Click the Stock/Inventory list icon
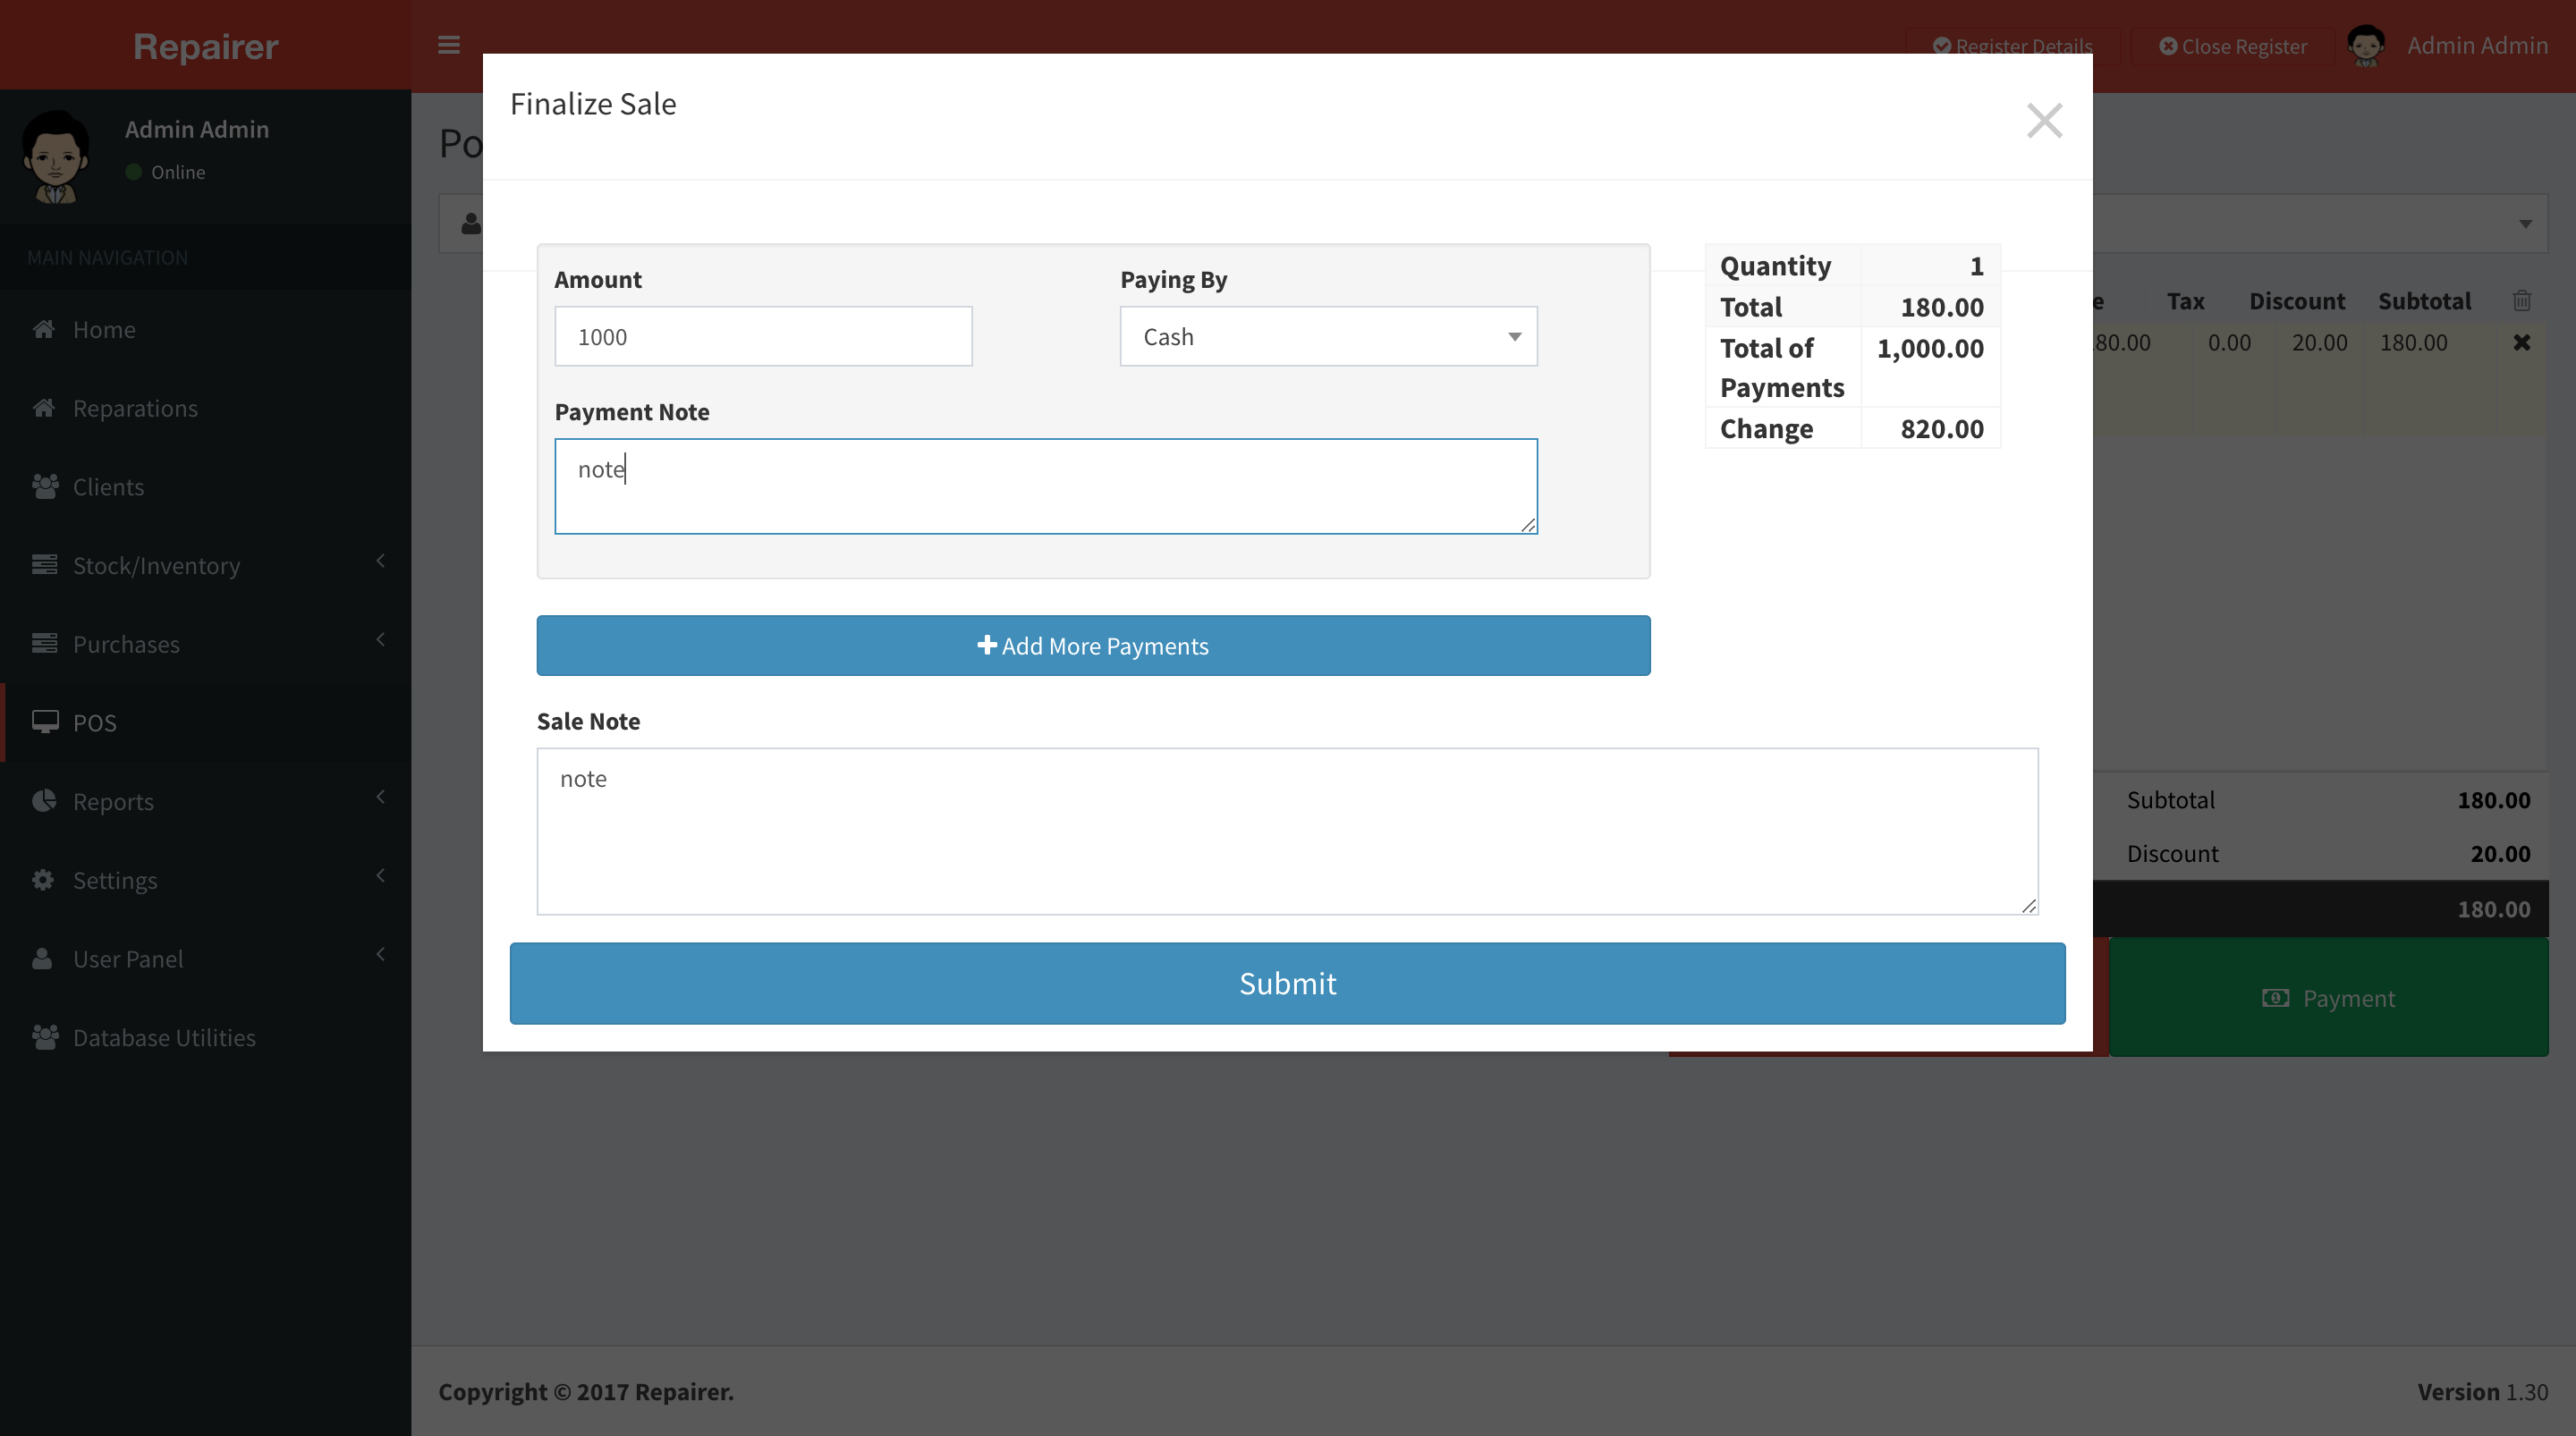The image size is (2576, 1436). click(x=44, y=564)
